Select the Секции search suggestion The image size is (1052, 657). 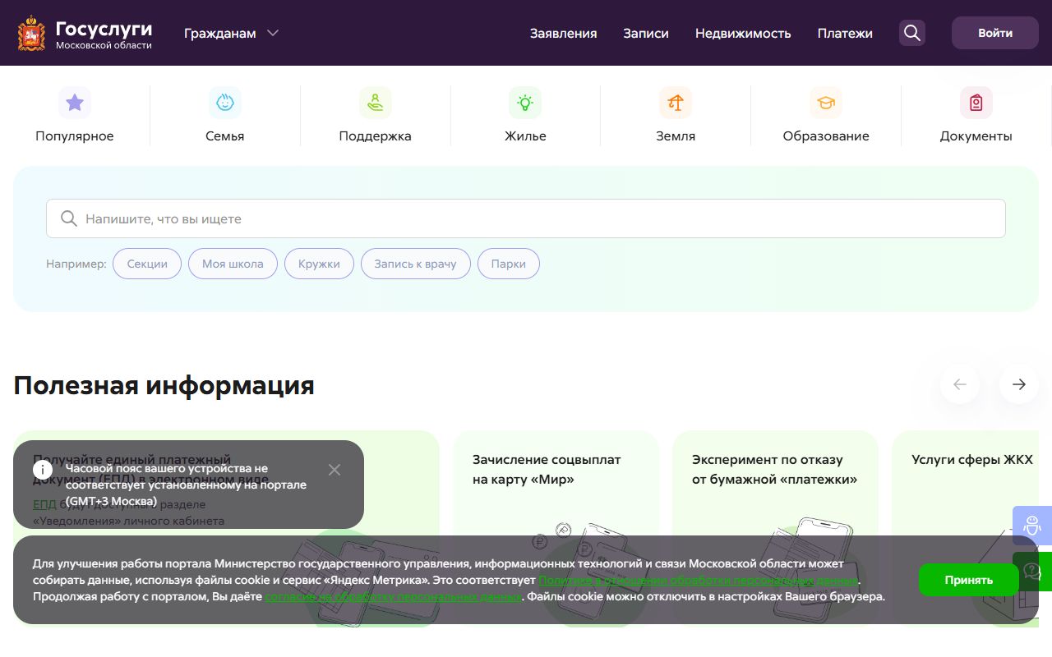pyautogui.click(x=147, y=264)
